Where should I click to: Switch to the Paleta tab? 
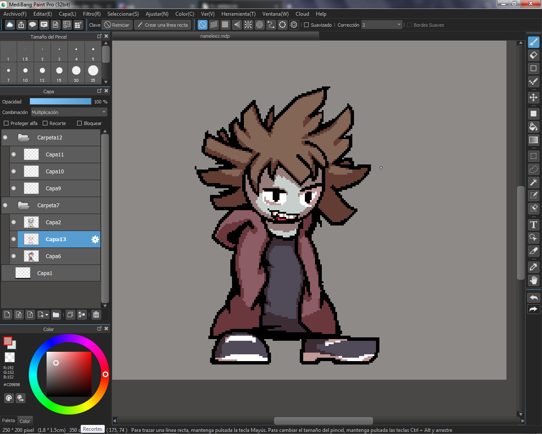[8, 420]
